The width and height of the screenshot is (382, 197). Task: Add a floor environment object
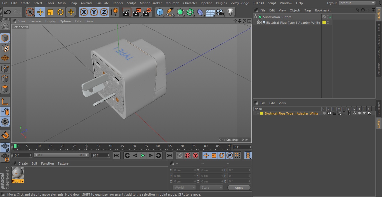[x=210, y=12]
